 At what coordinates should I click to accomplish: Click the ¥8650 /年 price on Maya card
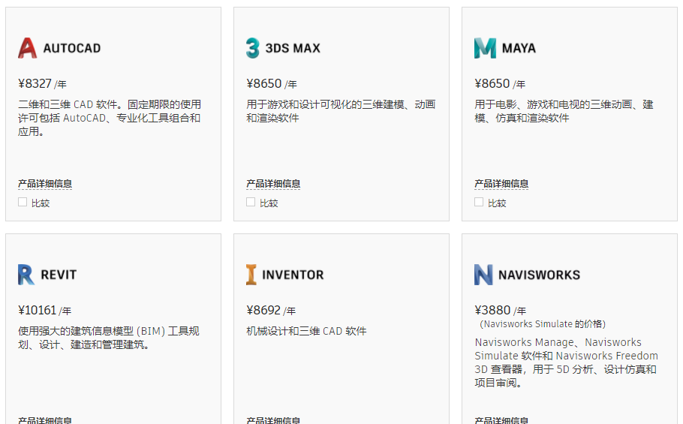[x=500, y=83]
